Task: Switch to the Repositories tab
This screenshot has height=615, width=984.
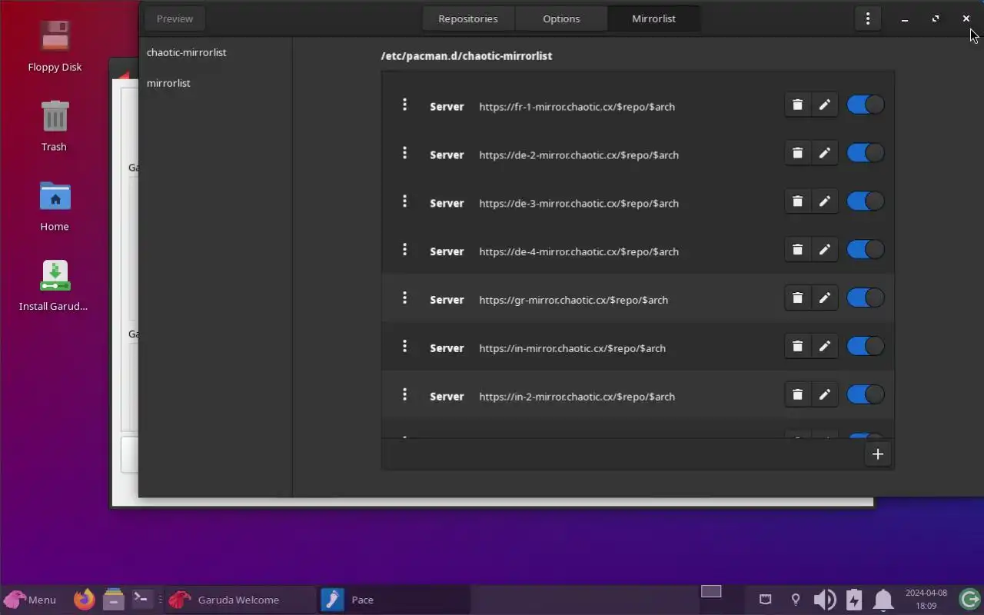Action: (468, 18)
